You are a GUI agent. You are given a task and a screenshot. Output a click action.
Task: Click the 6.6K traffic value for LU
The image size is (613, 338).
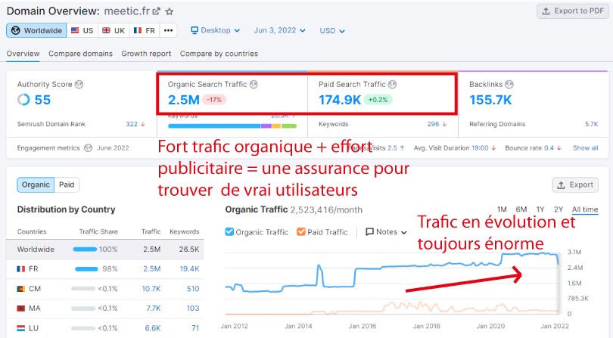tap(152, 328)
